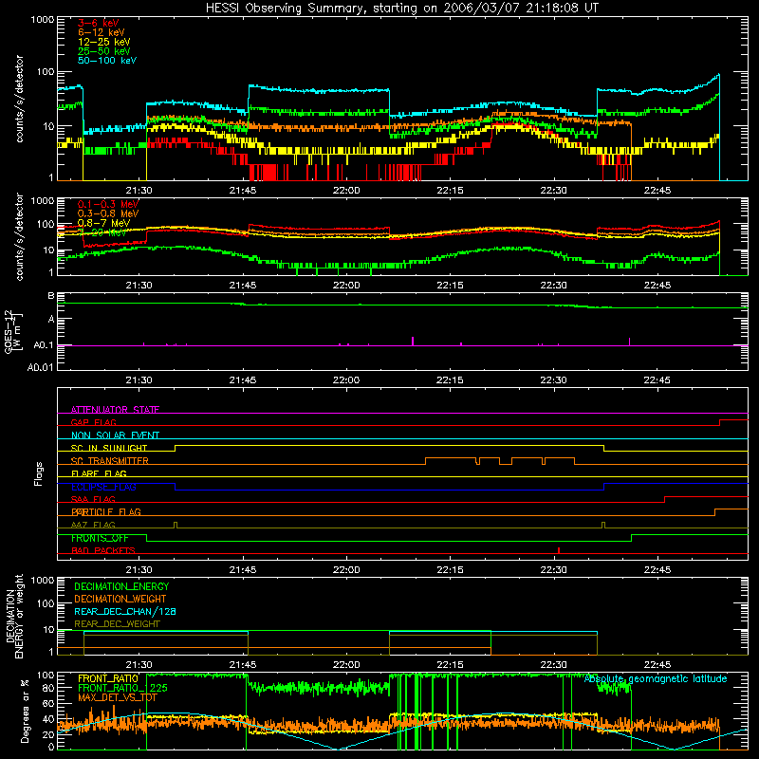The height and width of the screenshot is (759, 759).
Task: Click the 1000 label on the keV panel axis
Action: 43,20
